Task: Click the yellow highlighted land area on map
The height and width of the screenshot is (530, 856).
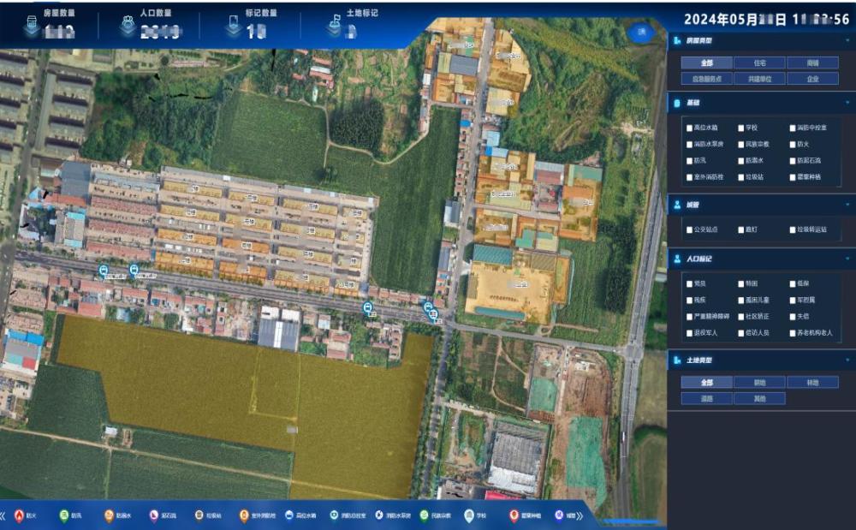Action: coord(214,385)
